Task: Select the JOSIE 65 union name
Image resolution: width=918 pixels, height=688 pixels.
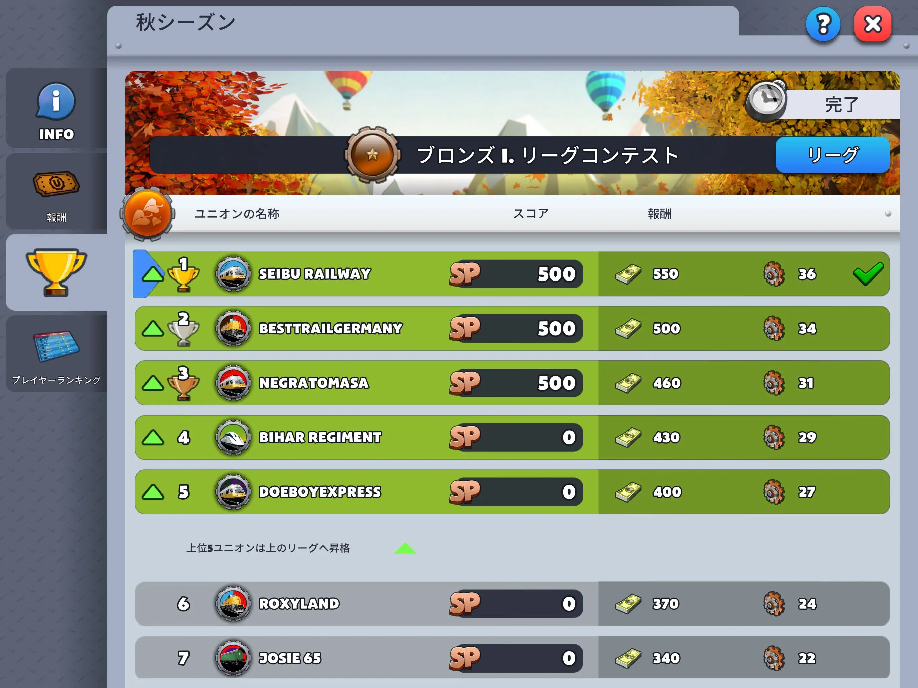Action: tap(290, 658)
